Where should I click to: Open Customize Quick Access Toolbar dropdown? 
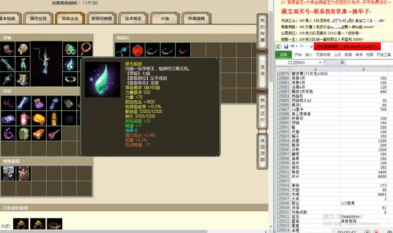(311, 47)
